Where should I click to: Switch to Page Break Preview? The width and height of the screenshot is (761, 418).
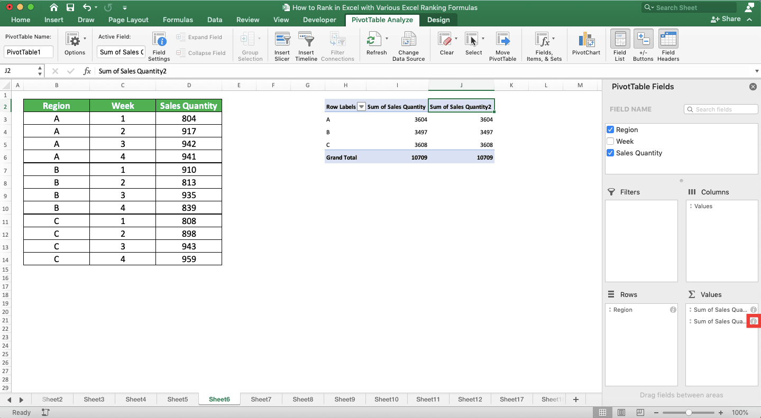(640, 412)
